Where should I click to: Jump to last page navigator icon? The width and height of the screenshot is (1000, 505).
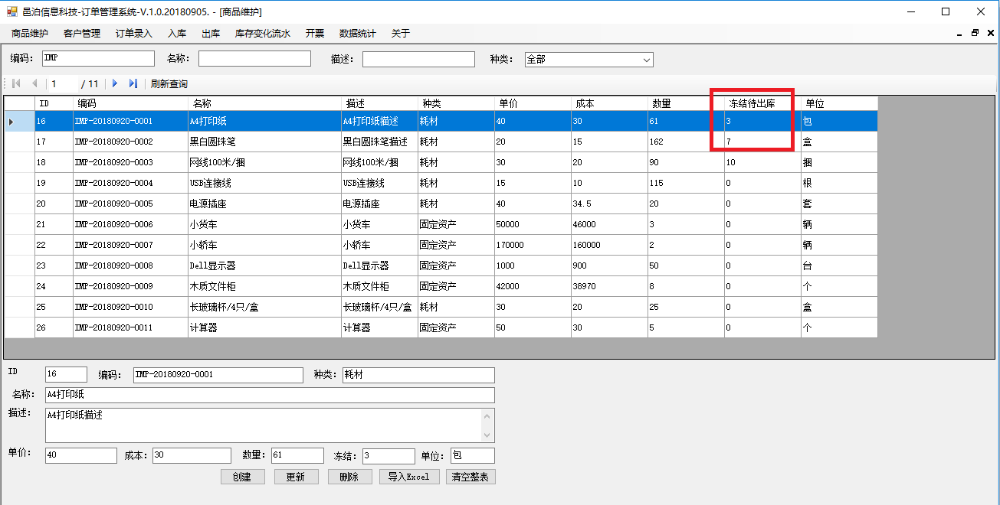[x=133, y=83]
